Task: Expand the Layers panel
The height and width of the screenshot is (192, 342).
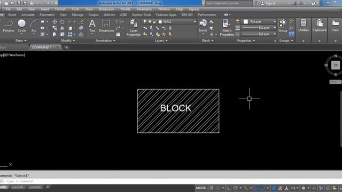Action: pyautogui.click(x=161, y=41)
